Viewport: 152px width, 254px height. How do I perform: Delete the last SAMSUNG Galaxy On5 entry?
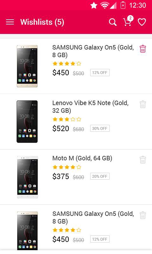click(142, 215)
